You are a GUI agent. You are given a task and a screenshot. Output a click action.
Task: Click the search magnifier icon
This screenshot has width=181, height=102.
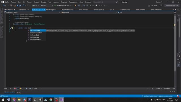(x=117, y=2)
